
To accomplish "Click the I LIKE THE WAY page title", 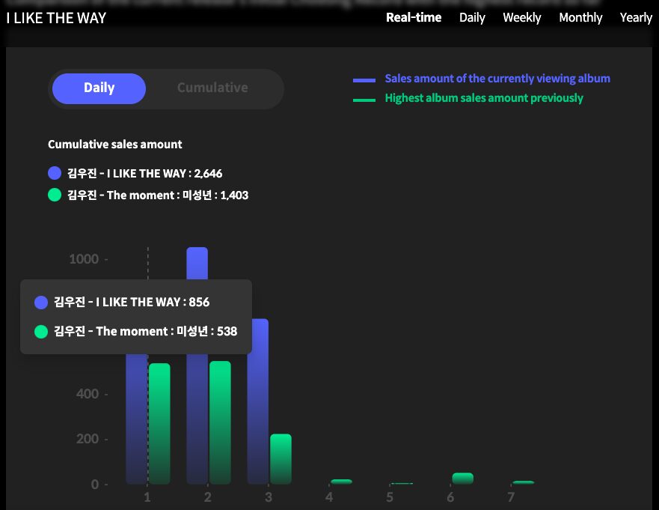I will click(x=56, y=18).
